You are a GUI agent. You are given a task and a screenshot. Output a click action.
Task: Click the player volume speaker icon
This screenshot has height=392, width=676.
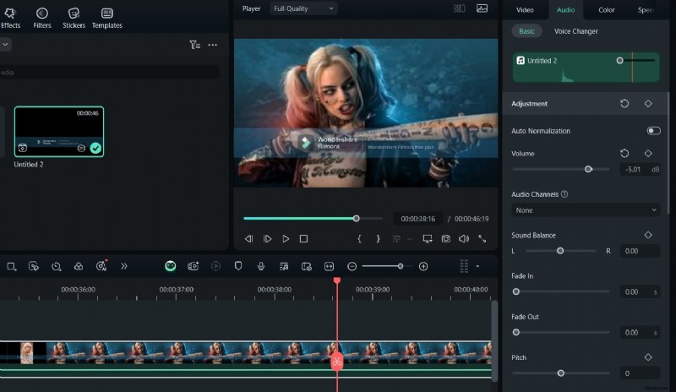tap(464, 238)
